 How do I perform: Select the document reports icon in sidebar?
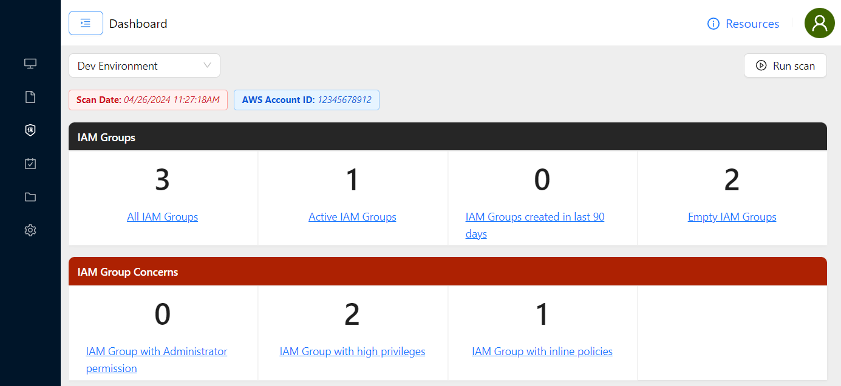(30, 96)
